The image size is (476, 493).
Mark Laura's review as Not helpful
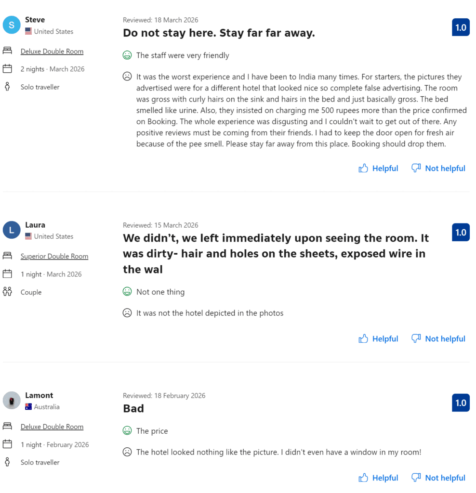pos(444,338)
